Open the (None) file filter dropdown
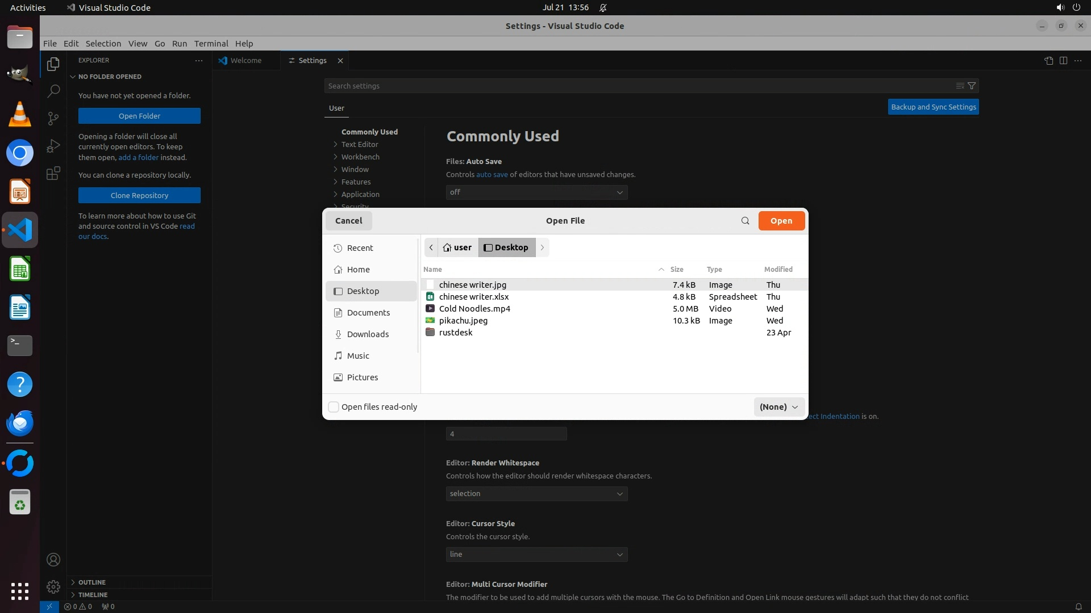The width and height of the screenshot is (1091, 613). [778, 407]
